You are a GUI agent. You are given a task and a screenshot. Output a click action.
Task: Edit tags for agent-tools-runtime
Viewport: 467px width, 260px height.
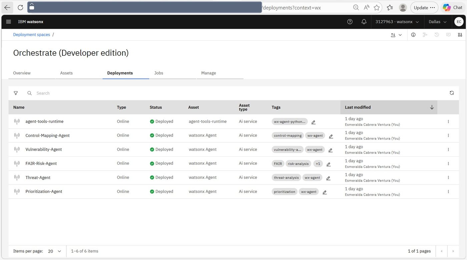[313, 122]
